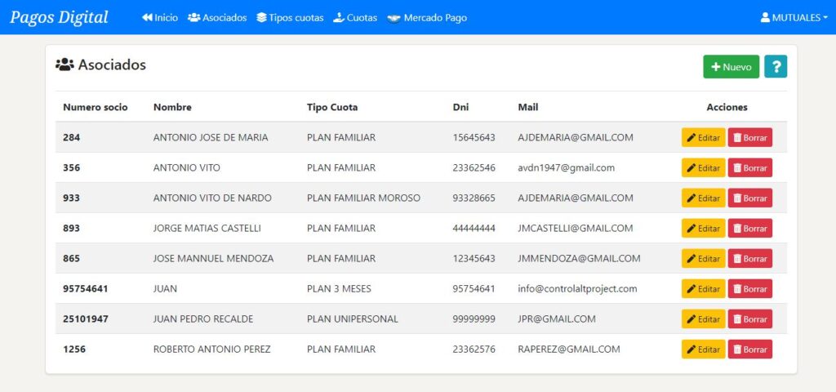The image size is (836, 392).
Task: Open Tipos cuotas from the navbar
Action: point(290,17)
